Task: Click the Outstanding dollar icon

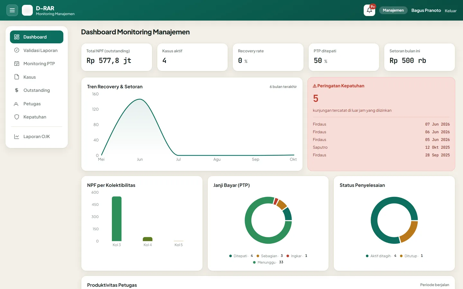Action: (x=17, y=90)
